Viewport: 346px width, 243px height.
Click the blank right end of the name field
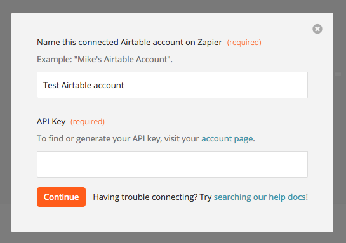point(265,85)
